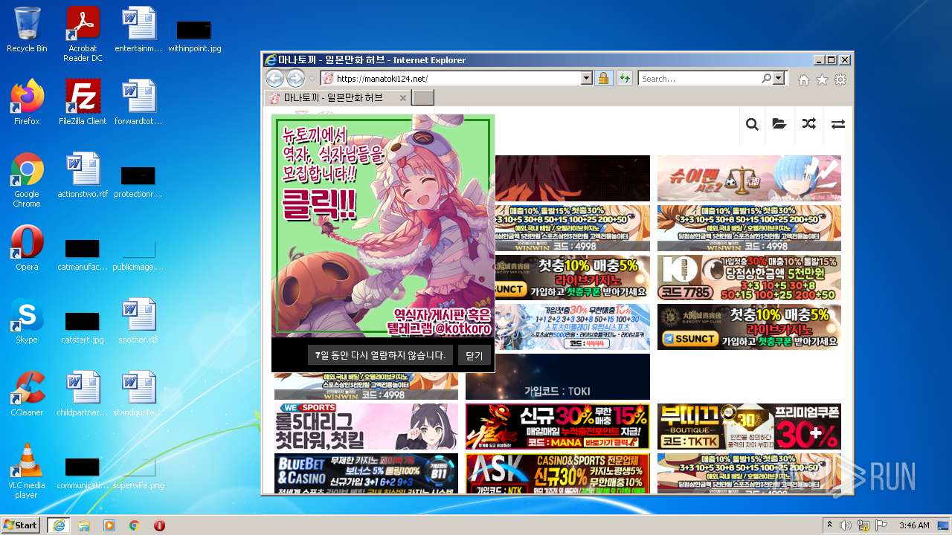Click the Start button
This screenshot has width=952, height=535.
tap(21, 525)
